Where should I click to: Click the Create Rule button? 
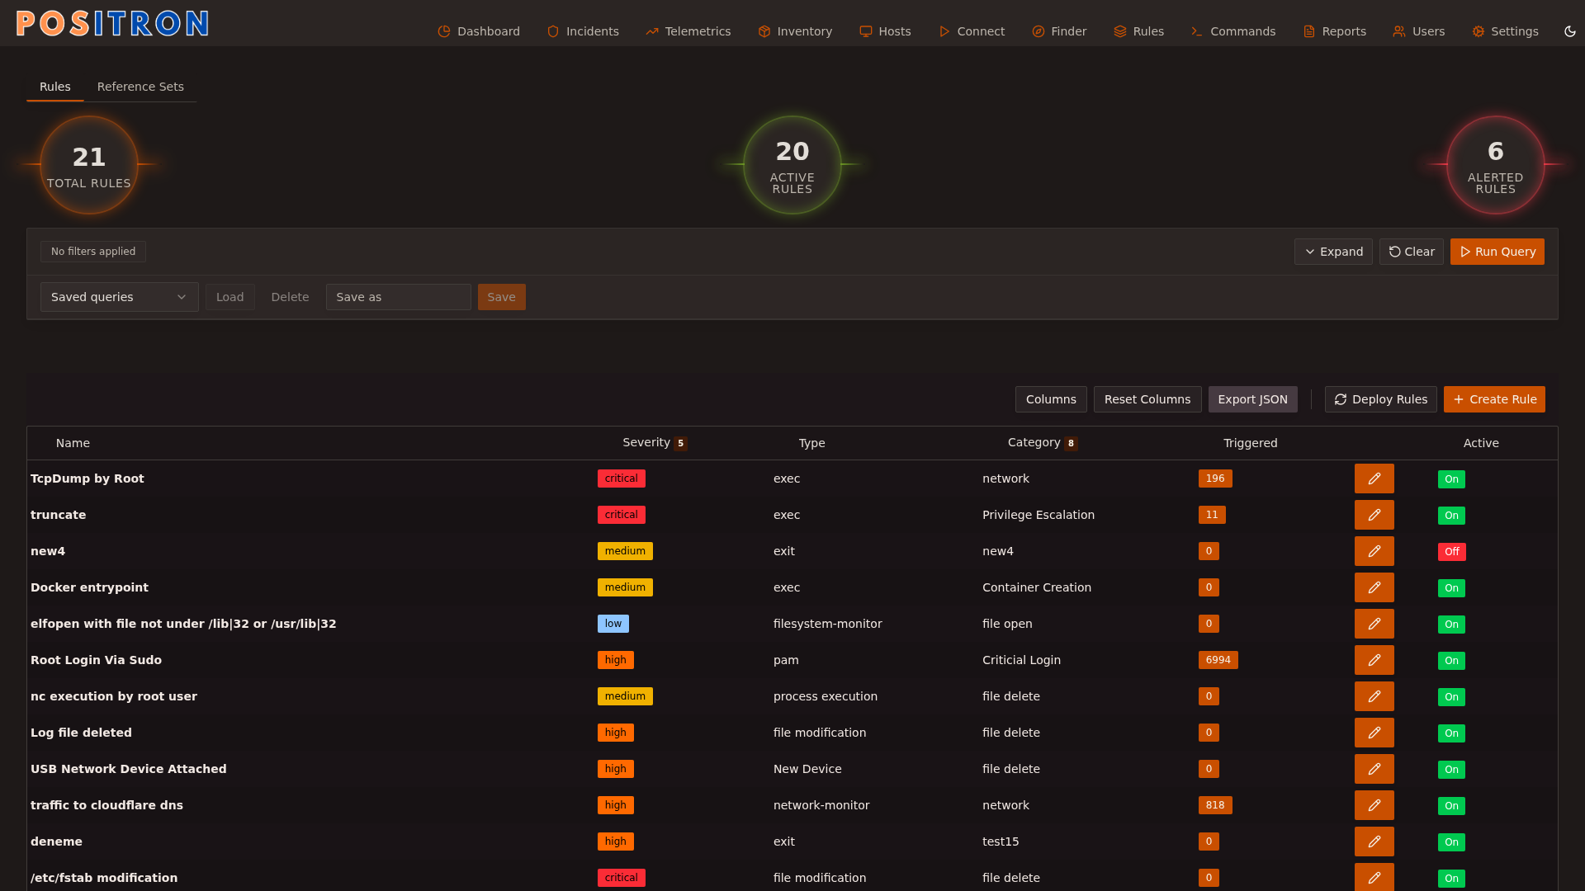tap(1494, 399)
